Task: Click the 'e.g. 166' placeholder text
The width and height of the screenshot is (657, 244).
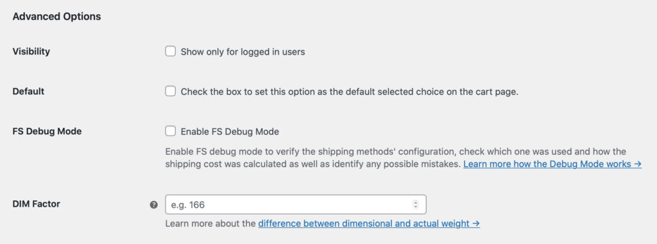Action: [x=188, y=205]
